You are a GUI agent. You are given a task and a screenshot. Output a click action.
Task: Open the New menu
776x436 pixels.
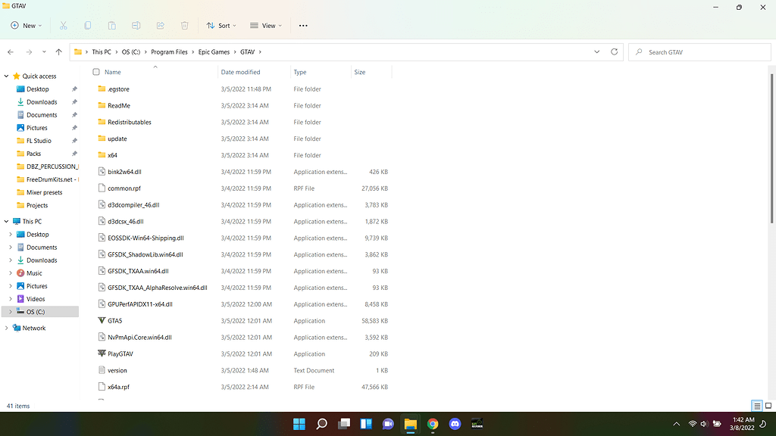point(25,25)
